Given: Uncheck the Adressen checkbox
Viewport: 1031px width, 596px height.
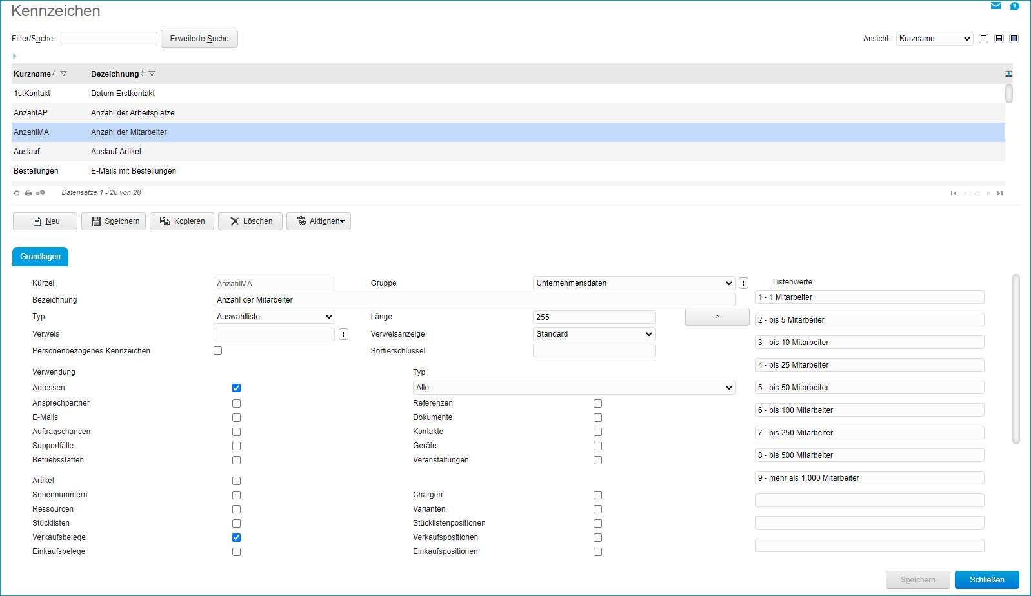Looking at the screenshot, I should (x=236, y=388).
